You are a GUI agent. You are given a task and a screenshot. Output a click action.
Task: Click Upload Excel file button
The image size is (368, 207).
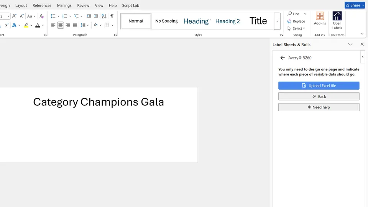(x=319, y=85)
